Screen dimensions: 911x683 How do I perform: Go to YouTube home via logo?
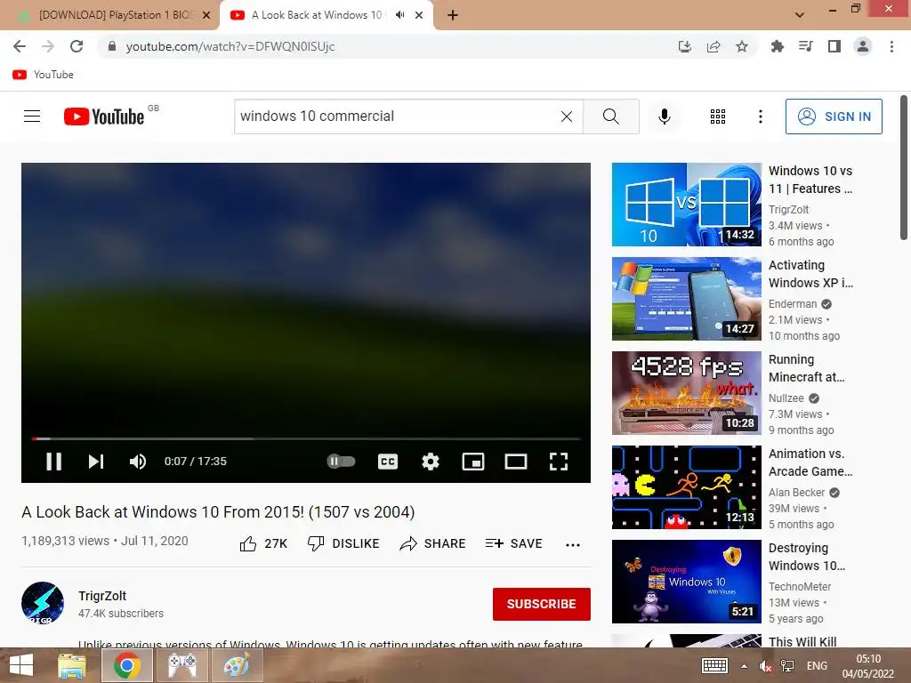click(104, 117)
